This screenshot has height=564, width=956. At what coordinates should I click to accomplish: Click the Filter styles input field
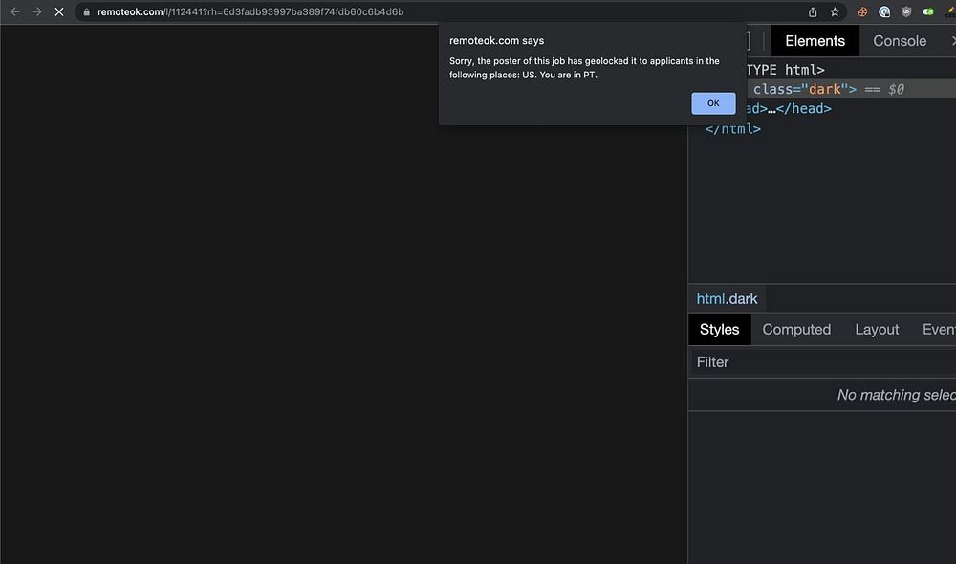point(822,362)
